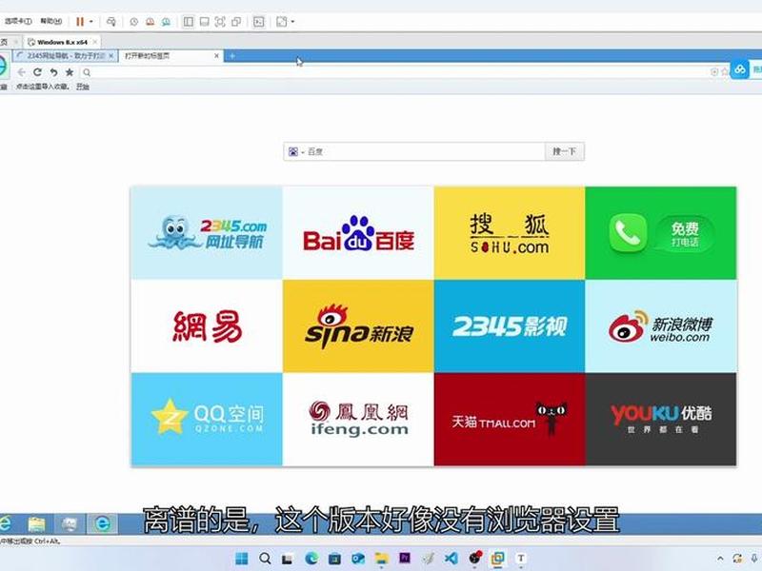Add a new browser tab with plus button
762x571 pixels.
232,56
